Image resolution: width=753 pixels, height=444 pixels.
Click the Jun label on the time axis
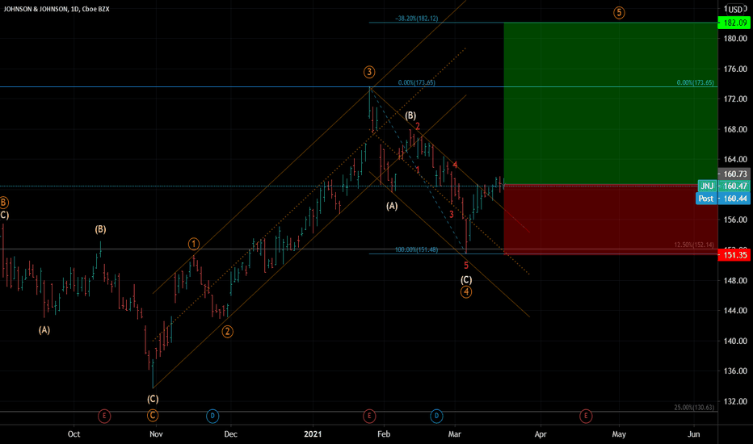pos(693,434)
